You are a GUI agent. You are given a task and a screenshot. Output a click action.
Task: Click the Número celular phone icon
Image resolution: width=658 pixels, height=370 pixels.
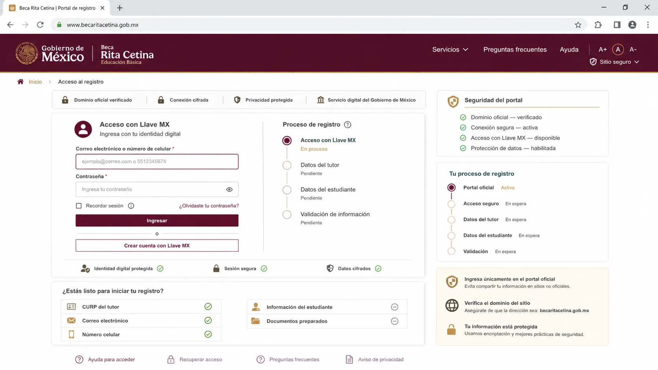pyautogui.click(x=71, y=334)
